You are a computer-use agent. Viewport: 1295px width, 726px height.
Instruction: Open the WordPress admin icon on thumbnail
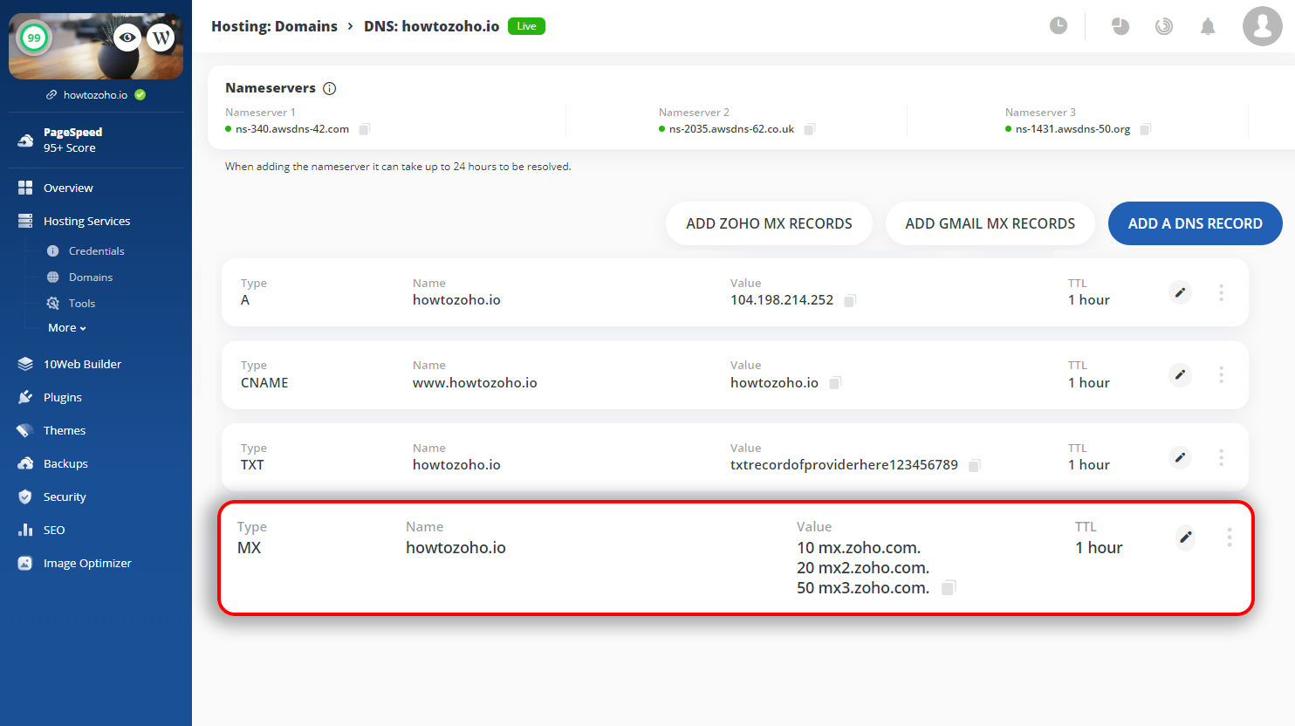(161, 38)
